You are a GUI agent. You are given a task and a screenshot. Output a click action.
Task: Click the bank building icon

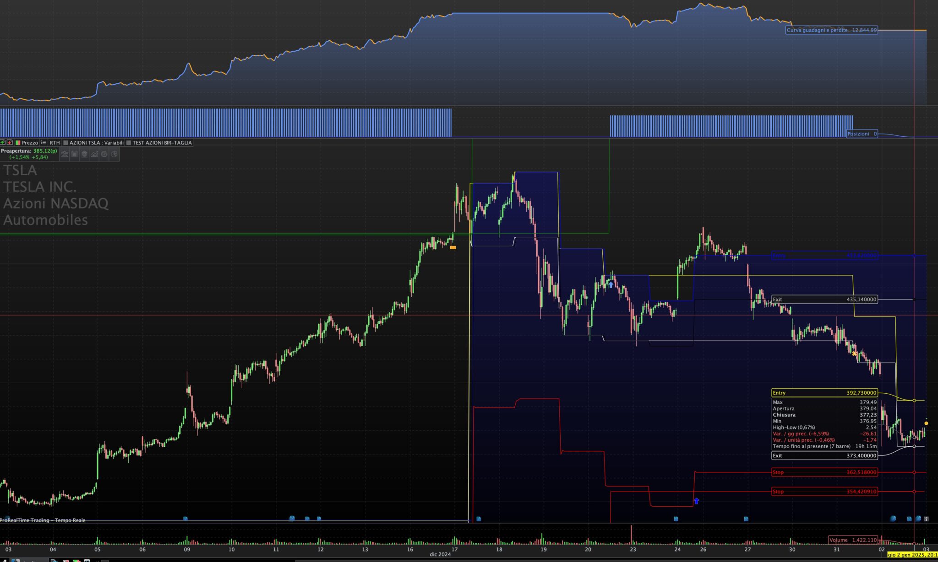84,155
